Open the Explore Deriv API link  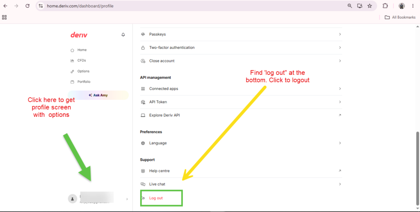241,115
